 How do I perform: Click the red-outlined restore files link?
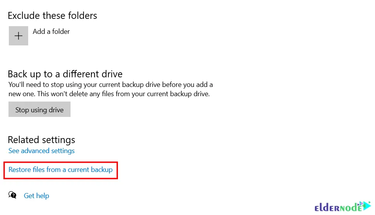[x=61, y=170]
